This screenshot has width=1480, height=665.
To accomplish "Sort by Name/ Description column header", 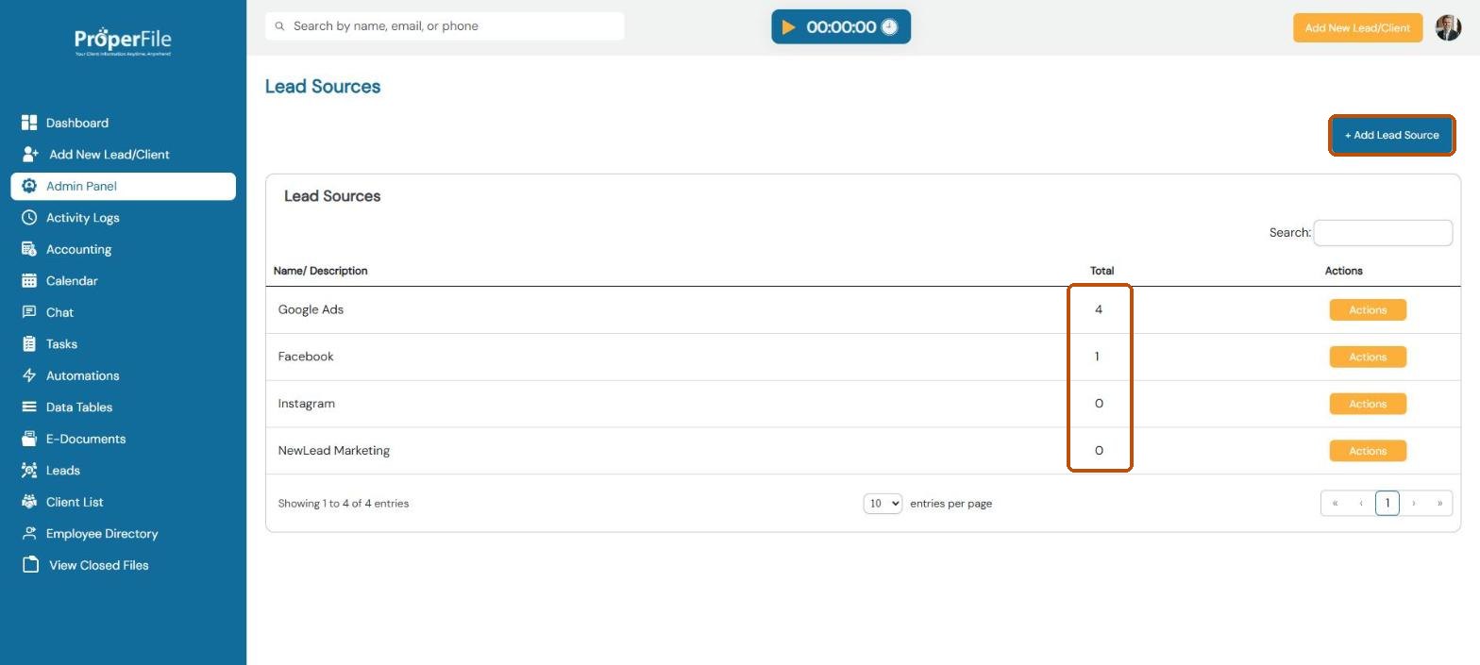I will (321, 271).
